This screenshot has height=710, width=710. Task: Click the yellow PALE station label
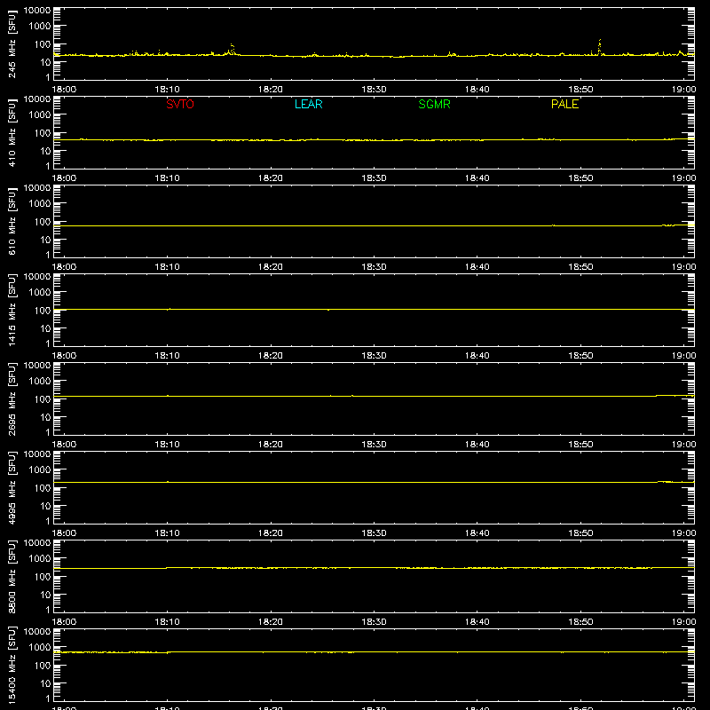pyautogui.click(x=564, y=104)
